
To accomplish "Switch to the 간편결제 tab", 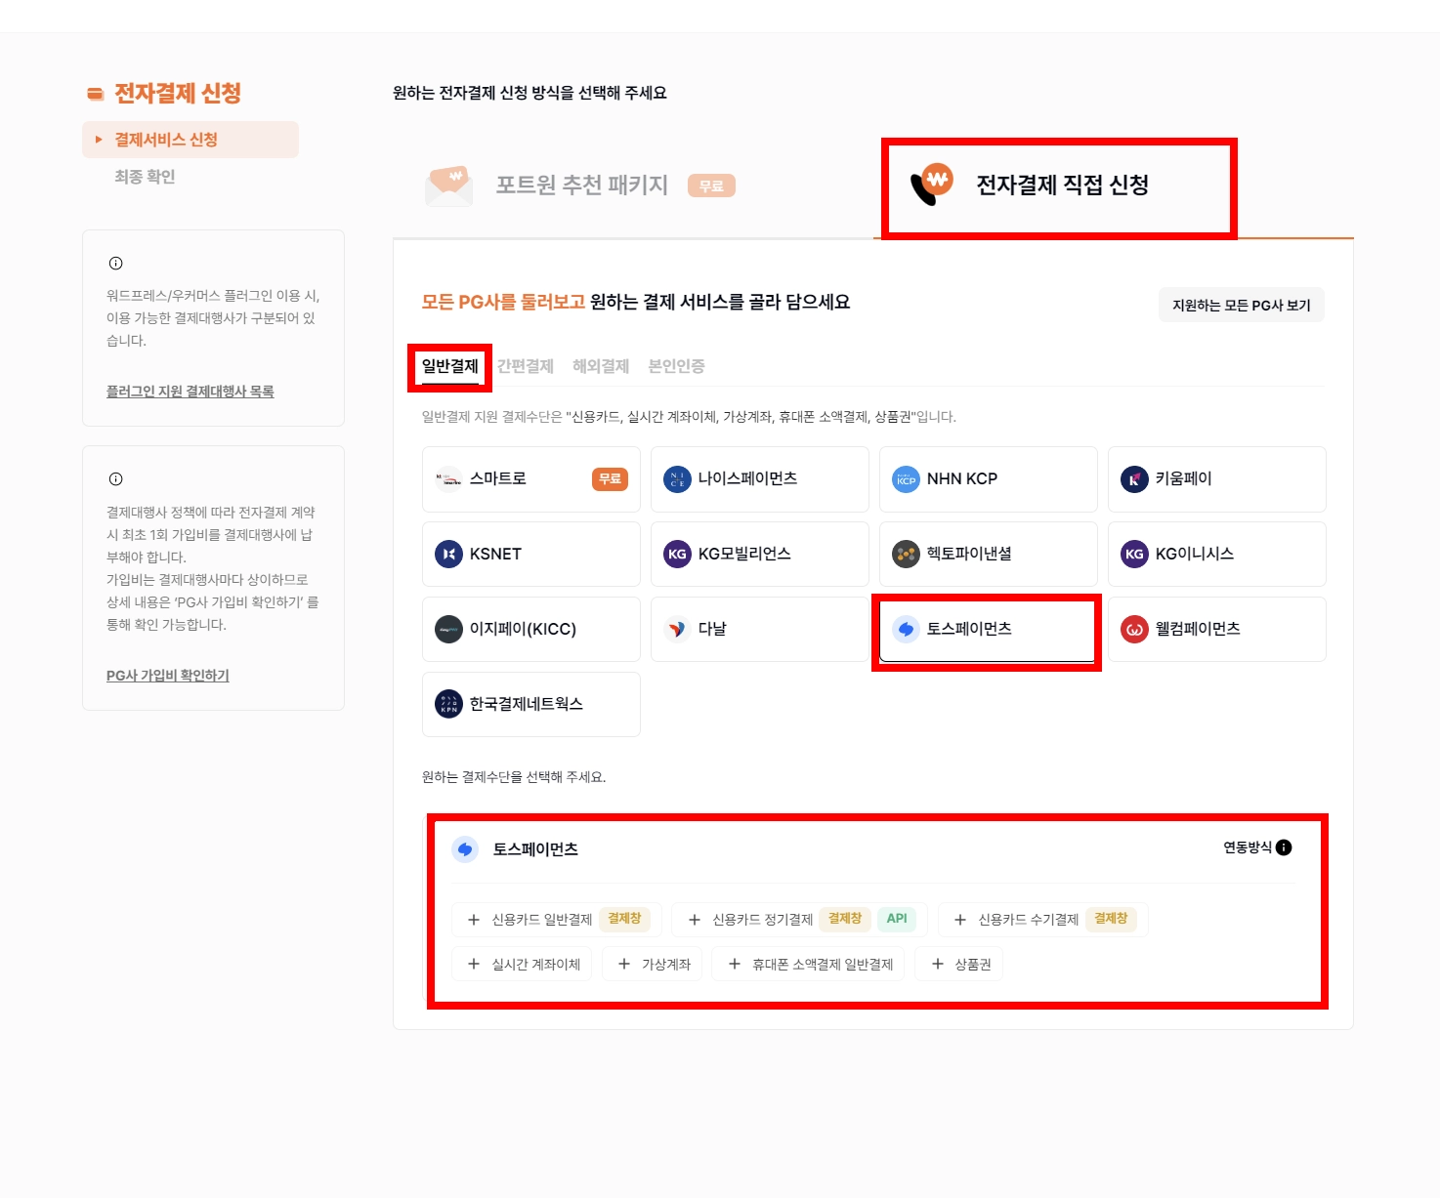I will pyautogui.click(x=526, y=366).
